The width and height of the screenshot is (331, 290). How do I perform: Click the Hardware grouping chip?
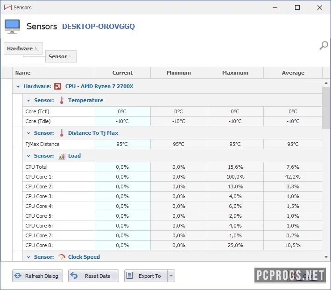click(23, 48)
